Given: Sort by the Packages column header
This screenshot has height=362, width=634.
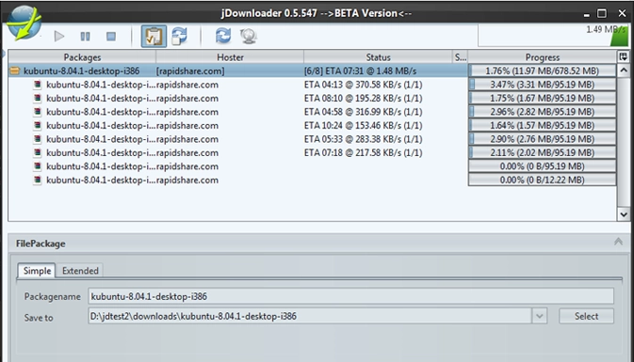Looking at the screenshot, I should coord(82,57).
